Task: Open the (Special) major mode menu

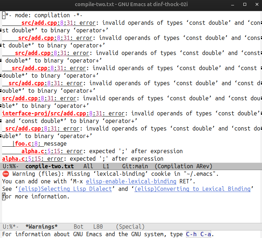Action: (x=130, y=226)
